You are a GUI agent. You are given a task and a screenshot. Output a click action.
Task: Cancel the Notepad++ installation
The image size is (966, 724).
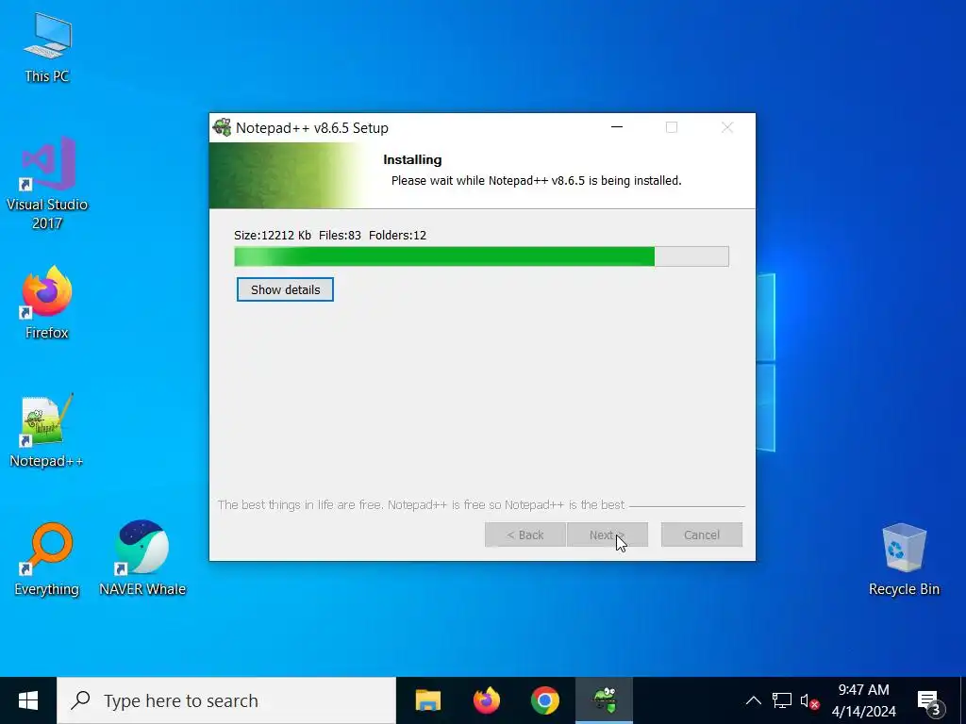(x=702, y=535)
